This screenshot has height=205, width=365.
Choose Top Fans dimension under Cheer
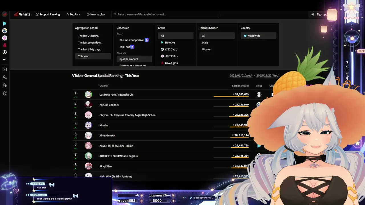tap(134, 47)
